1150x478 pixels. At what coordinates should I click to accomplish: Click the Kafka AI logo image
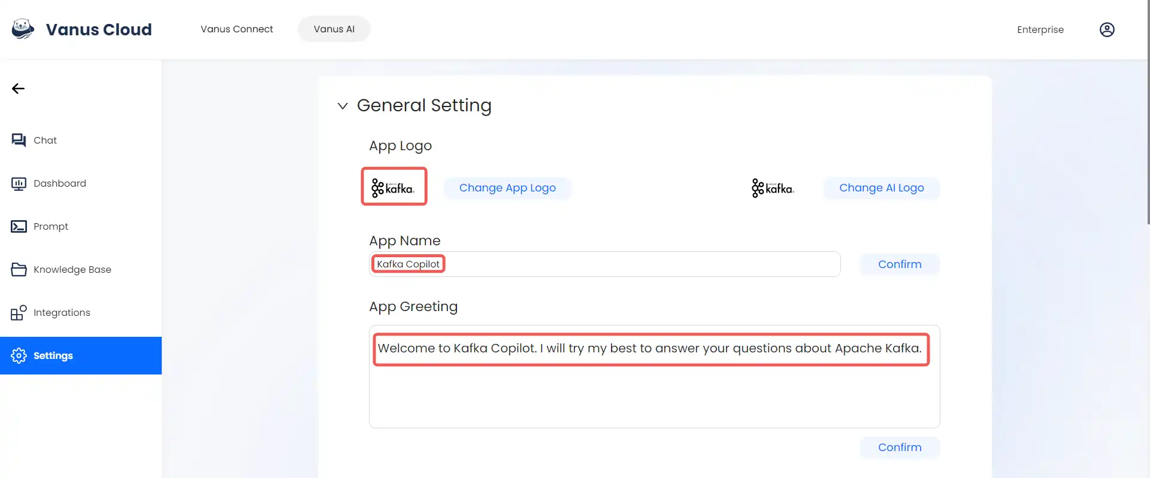[x=773, y=188]
